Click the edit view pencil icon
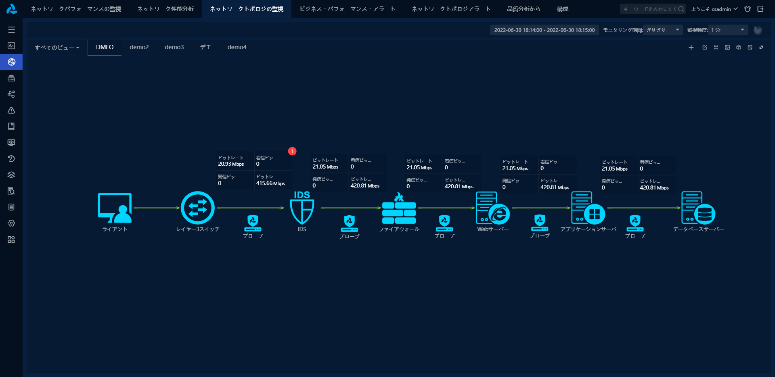 tap(705, 48)
